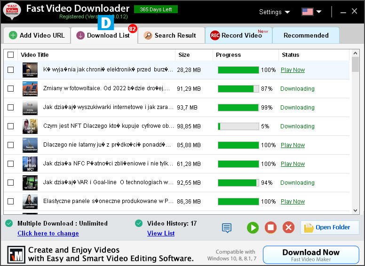
Task: Expand the language dropdown arrow
Action: [x=319, y=12]
